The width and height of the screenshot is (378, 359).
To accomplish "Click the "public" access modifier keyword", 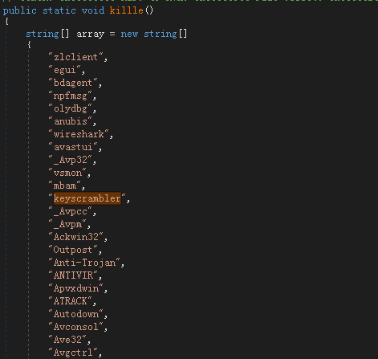I will [19, 10].
